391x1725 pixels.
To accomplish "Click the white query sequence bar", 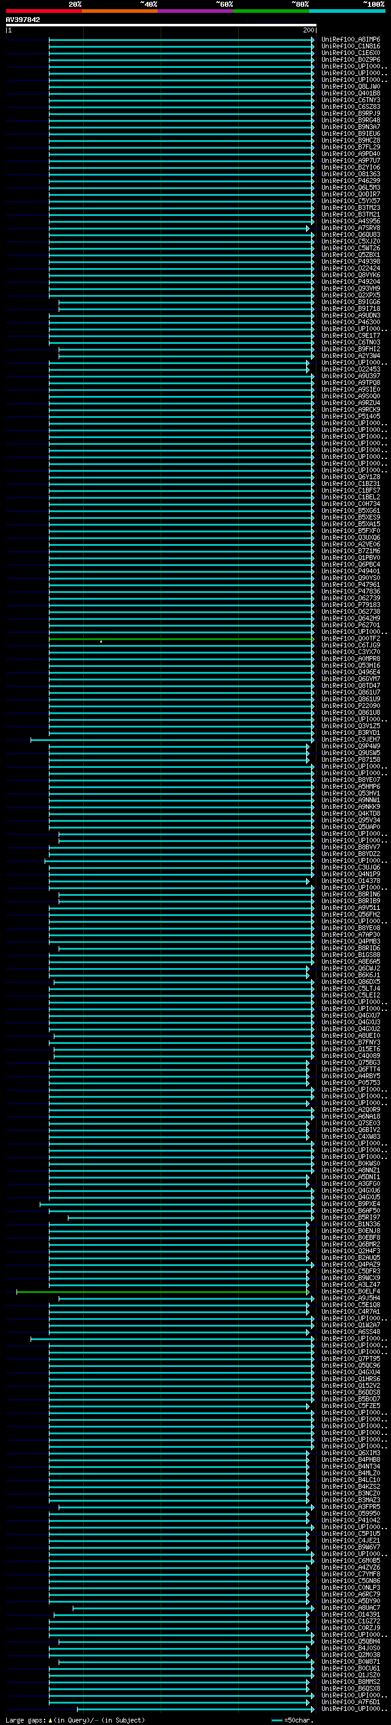I will pyautogui.click(x=161, y=26).
